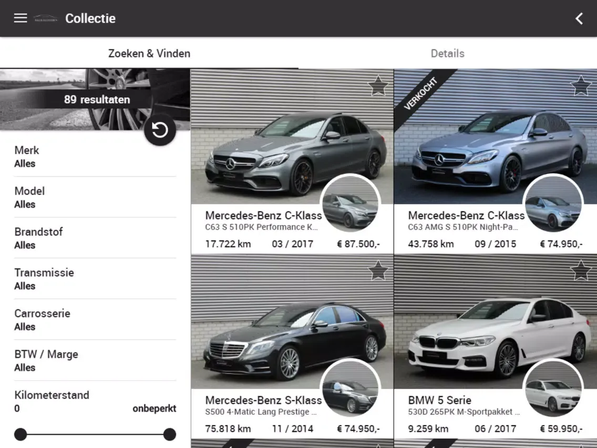Switch to the Details tab
Image resolution: width=597 pixels, height=448 pixels.
click(448, 53)
